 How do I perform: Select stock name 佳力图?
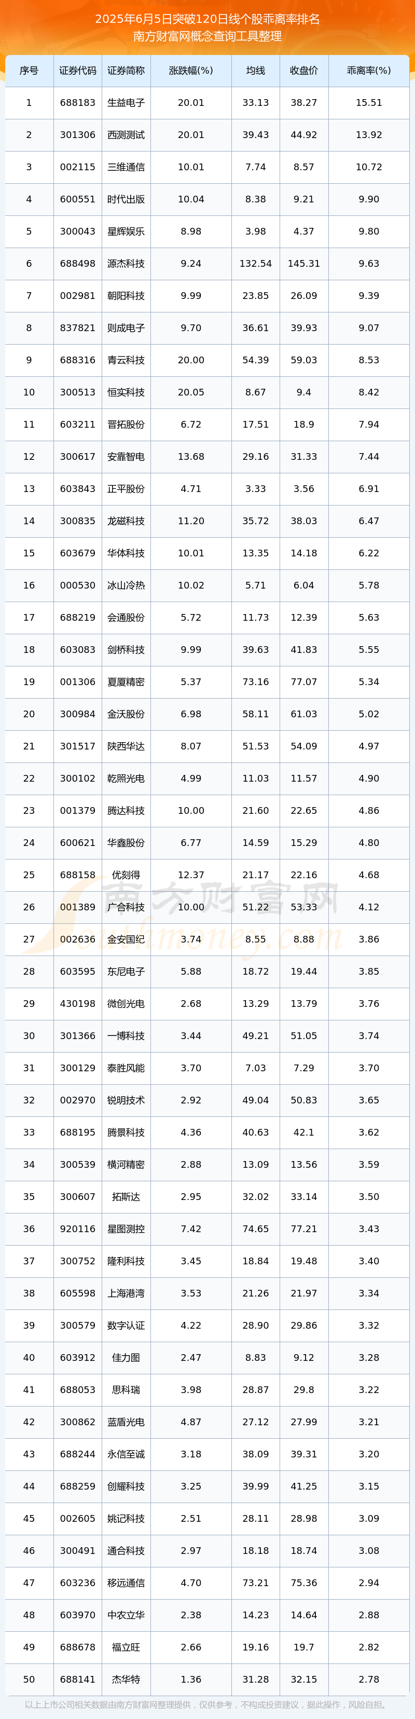pos(126,1358)
